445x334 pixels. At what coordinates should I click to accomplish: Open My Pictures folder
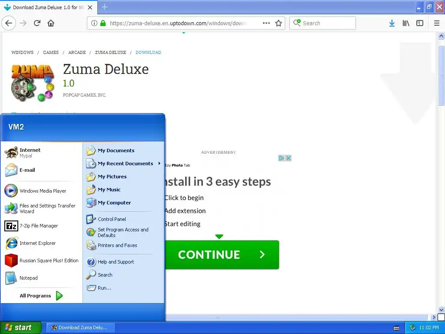[x=123, y=177]
